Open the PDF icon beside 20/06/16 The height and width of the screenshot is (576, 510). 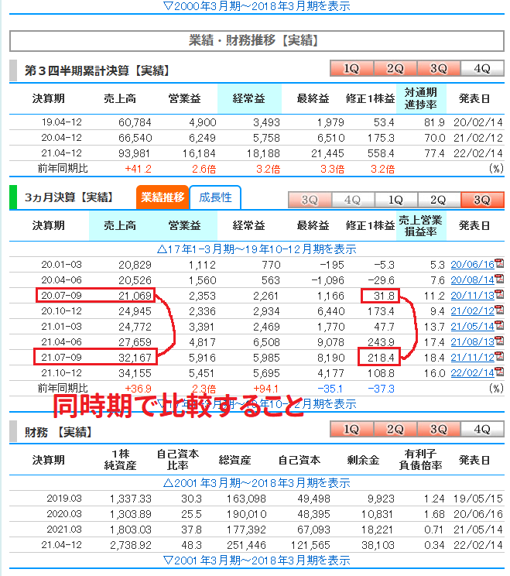499,265
